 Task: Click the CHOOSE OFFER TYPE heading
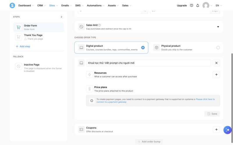[85, 38]
